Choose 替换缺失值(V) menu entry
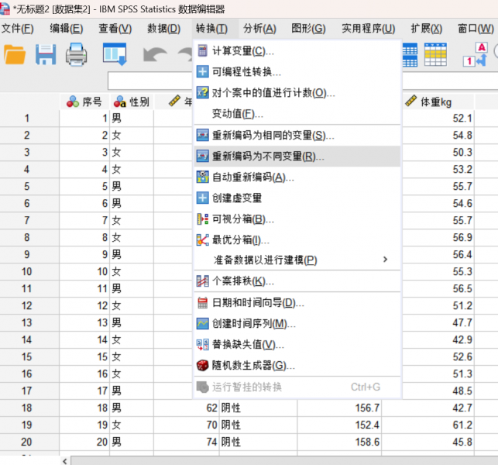Image resolution: width=498 pixels, height=465 pixels. (x=248, y=344)
